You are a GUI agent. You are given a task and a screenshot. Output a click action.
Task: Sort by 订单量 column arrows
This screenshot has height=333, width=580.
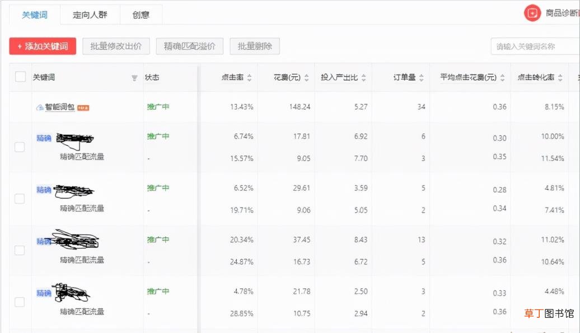coord(422,78)
